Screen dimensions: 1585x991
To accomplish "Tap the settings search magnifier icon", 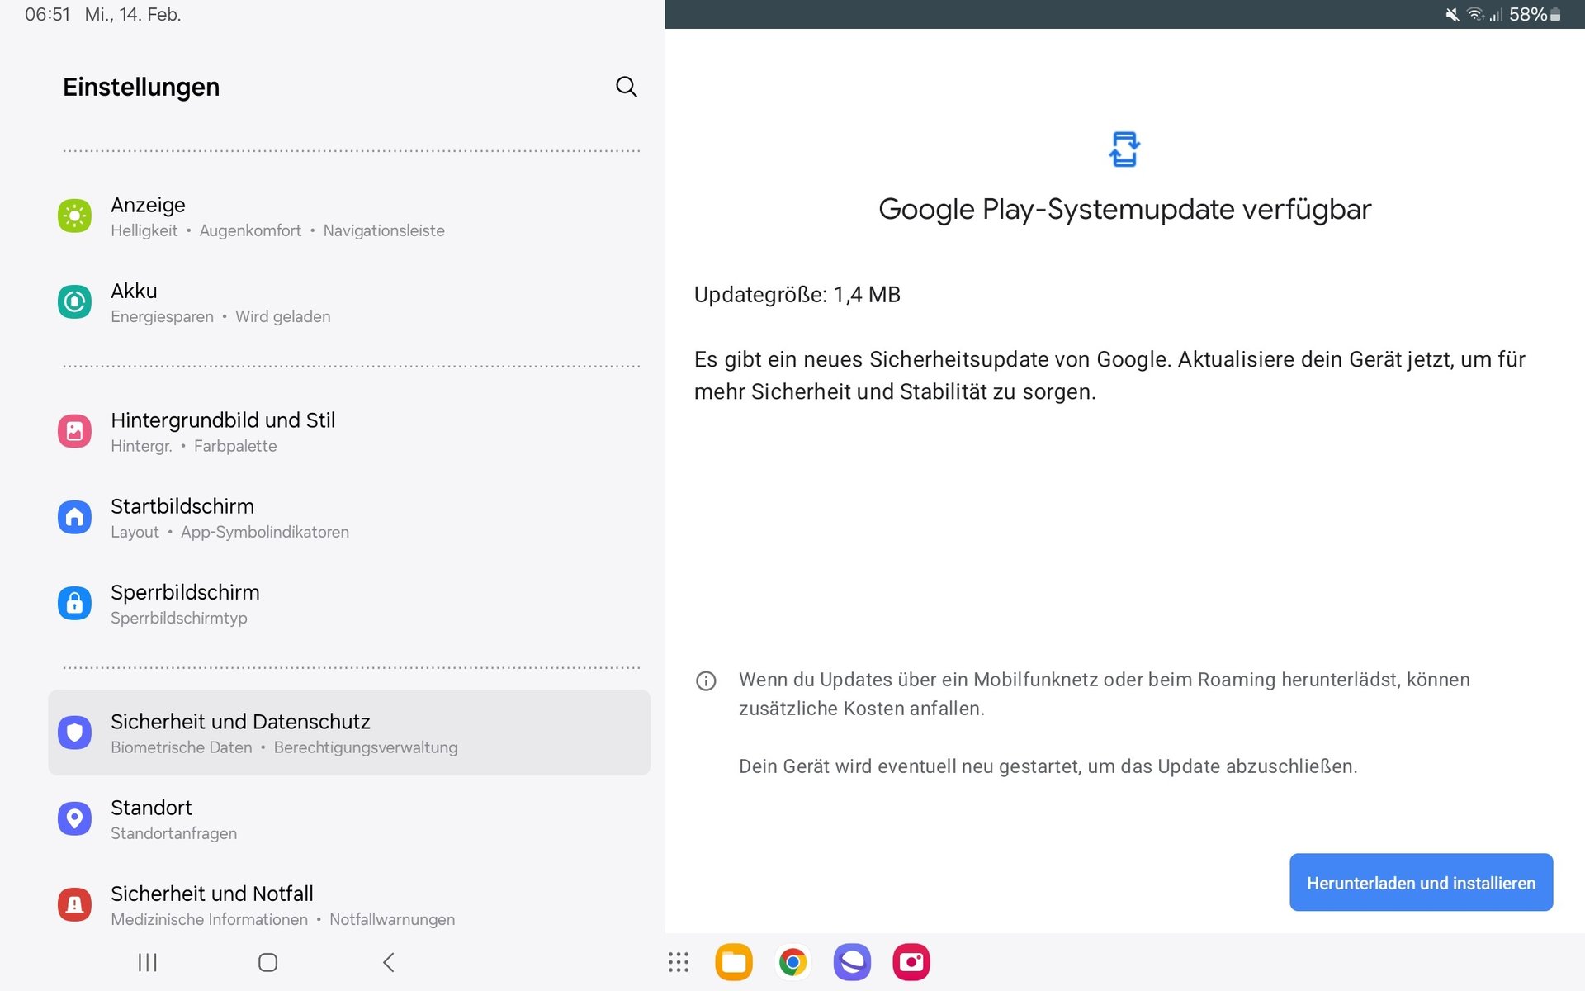I will [x=626, y=87].
